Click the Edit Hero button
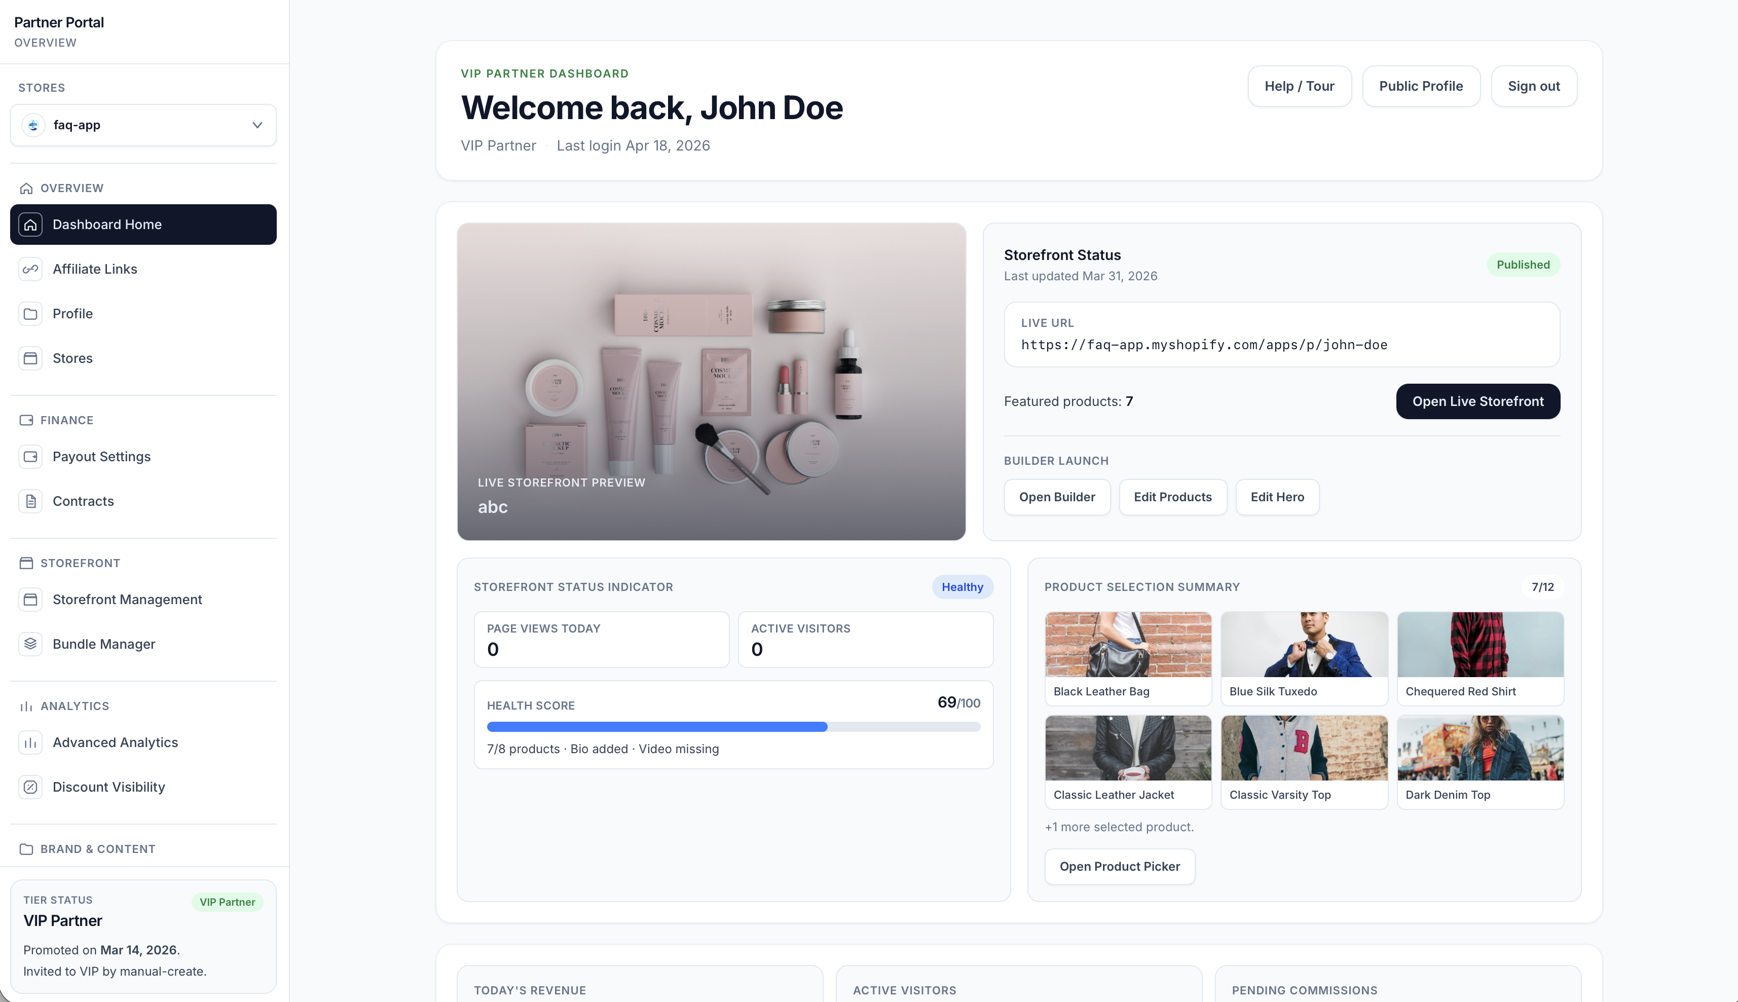The width and height of the screenshot is (1738, 1002). coord(1277,497)
